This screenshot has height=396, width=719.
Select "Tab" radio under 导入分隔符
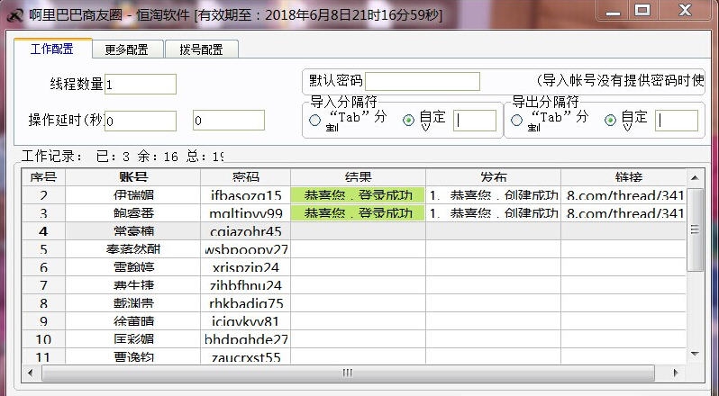[314, 121]
